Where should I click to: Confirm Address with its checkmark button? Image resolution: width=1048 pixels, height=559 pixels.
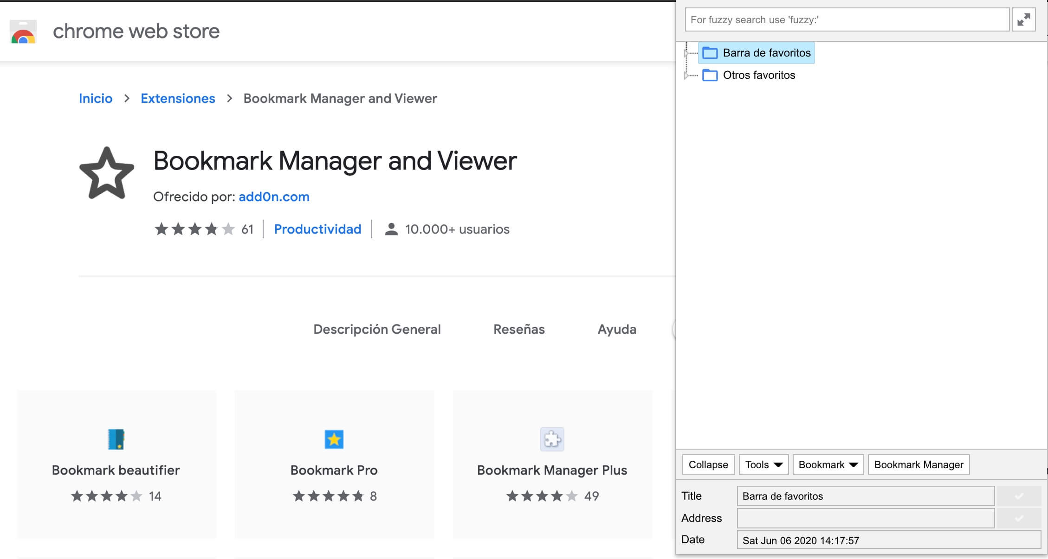pyautogui.click(x=1019, y=518)
